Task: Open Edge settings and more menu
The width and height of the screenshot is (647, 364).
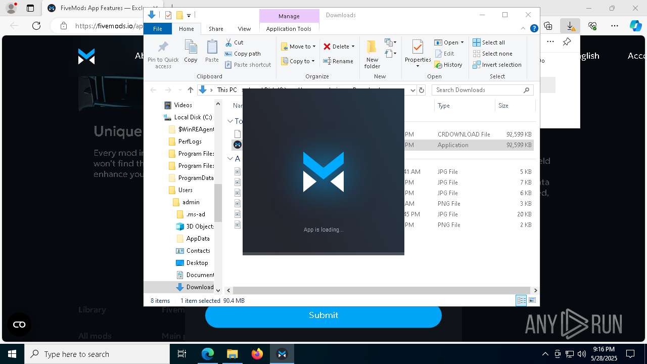Action: pyautogui.click(x=615, y=26)
